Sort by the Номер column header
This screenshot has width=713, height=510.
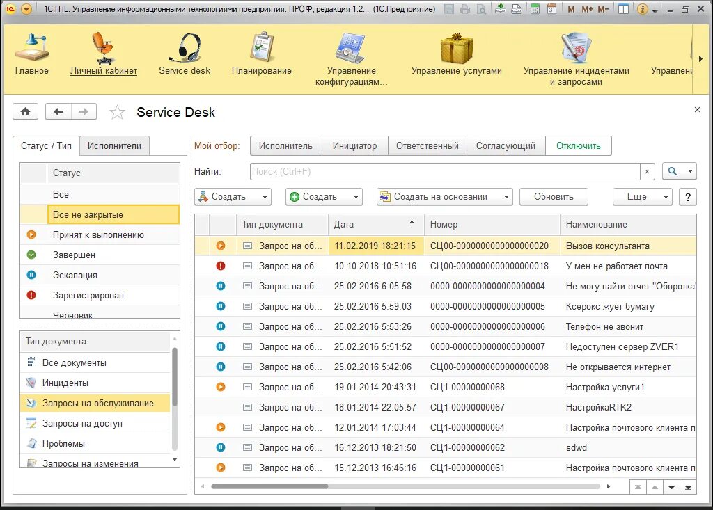[492, 224]
